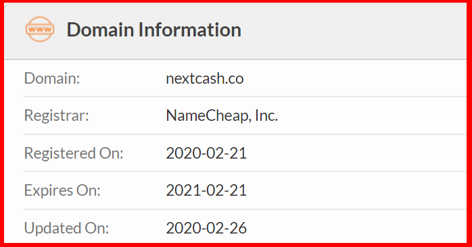Click the Updated On: label
472x247 pixels.
pyautogui.click(x=66, y=228)
